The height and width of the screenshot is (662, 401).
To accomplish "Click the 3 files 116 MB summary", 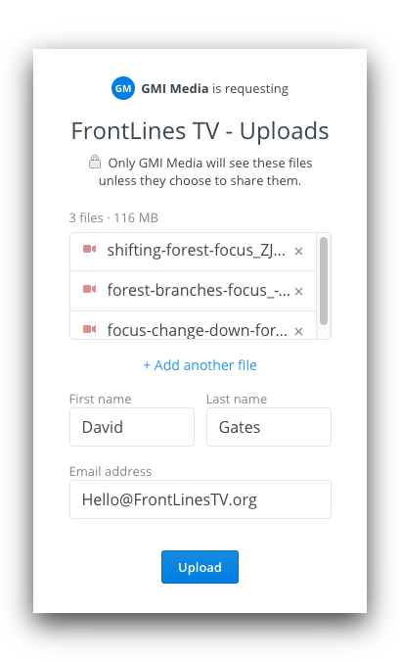I will pos(113,217).
